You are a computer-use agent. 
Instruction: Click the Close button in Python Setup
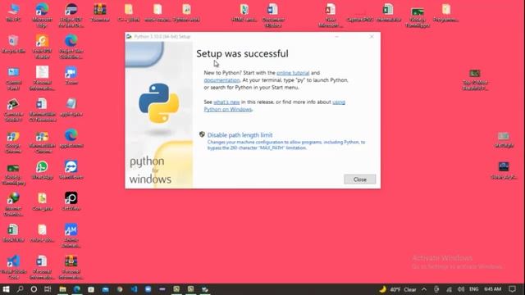(x=359, y=179)
